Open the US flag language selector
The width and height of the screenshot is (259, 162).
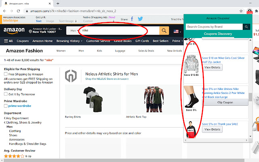point(177,31)
